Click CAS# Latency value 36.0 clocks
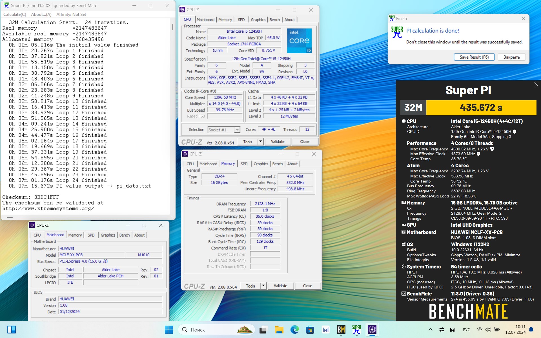This screenshot has height=338, width=541. (x=265, y=216)
